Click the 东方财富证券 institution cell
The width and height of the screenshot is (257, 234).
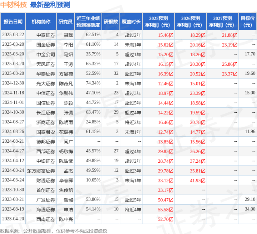(x=41, y=171)
